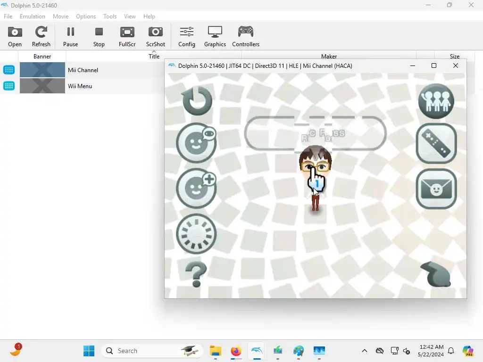Open Windows Start menu
The width and height of the screenshot is (483, 362).
[89, 351]
